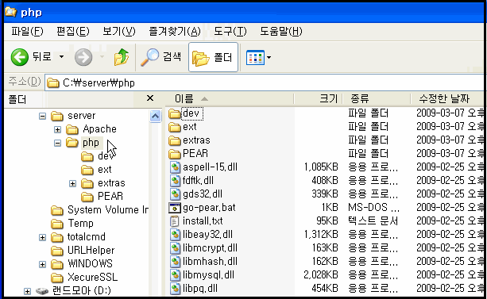The width and height of the screenshot is (487, 299).
Task: Select the go-pear.bat batch file icon
Action: coord(175,208)
